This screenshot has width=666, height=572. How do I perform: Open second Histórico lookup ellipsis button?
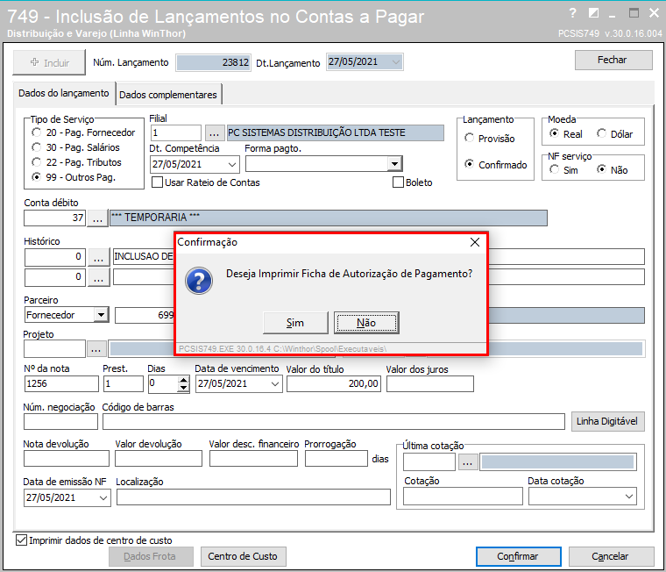point(98,278)
